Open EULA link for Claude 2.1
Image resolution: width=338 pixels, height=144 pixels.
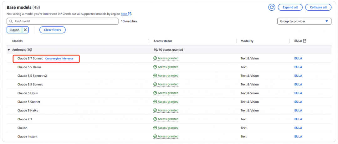click(x=298, y=119)
